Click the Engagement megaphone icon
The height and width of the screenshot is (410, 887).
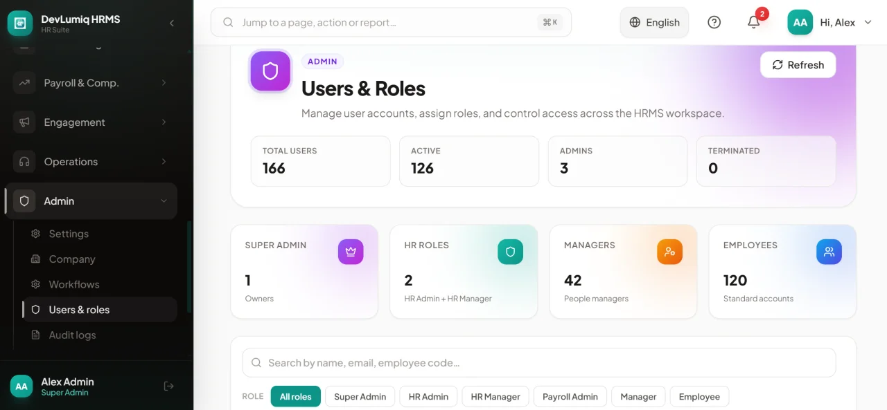(24, 122)
